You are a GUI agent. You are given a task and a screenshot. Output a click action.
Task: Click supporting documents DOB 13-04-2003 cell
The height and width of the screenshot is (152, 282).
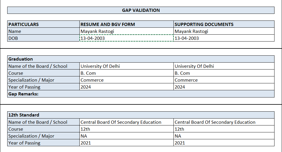(x=224, y=38)
